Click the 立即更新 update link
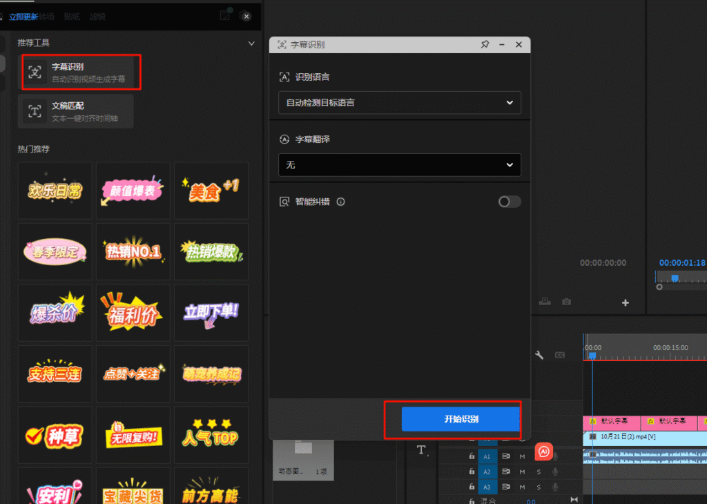Image resolution: width=707 pixels, height=504 pixels. [23, 16]
